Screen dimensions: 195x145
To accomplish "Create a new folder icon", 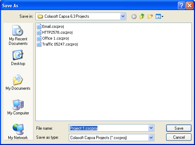I will 150,16.
